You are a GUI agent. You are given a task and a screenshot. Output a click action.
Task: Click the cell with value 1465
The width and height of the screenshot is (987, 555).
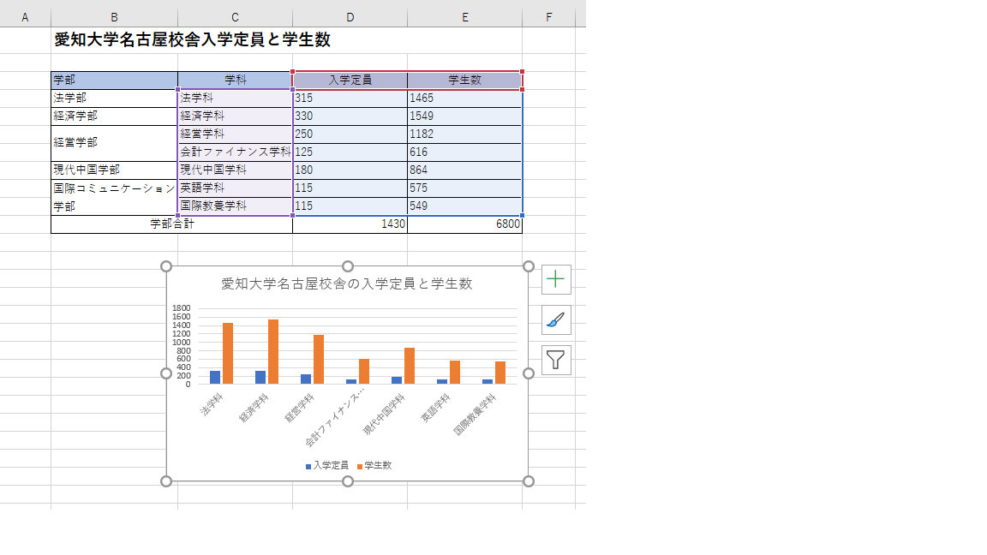click(464, 98)
